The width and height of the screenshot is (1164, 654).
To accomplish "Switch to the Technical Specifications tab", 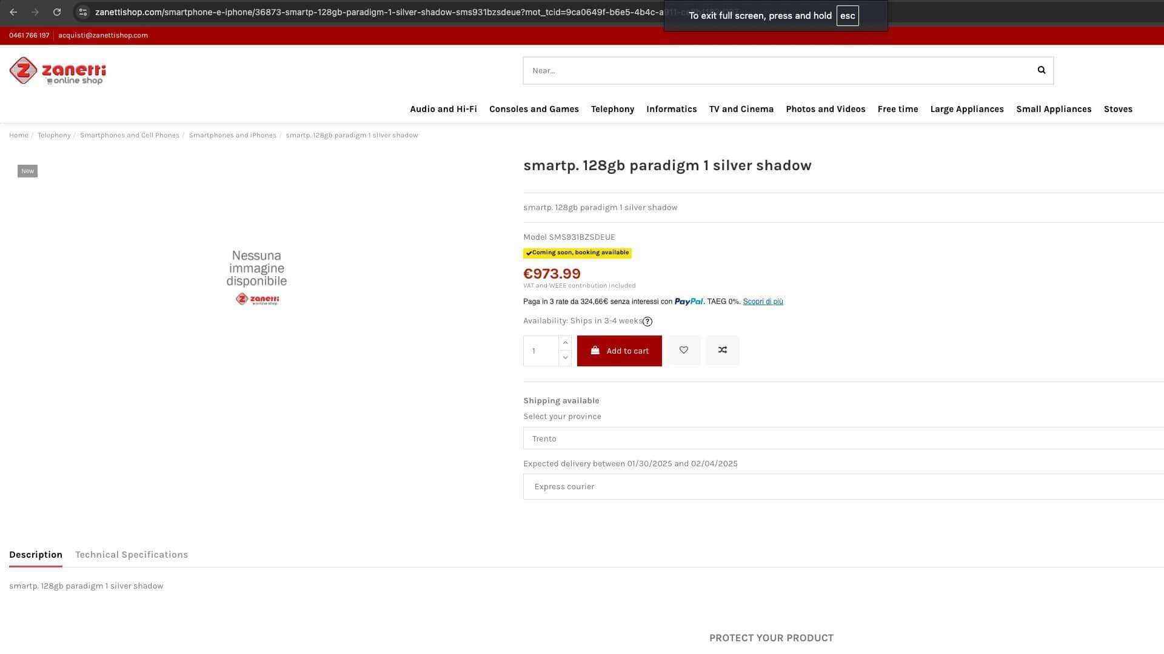I will [131, 554].
